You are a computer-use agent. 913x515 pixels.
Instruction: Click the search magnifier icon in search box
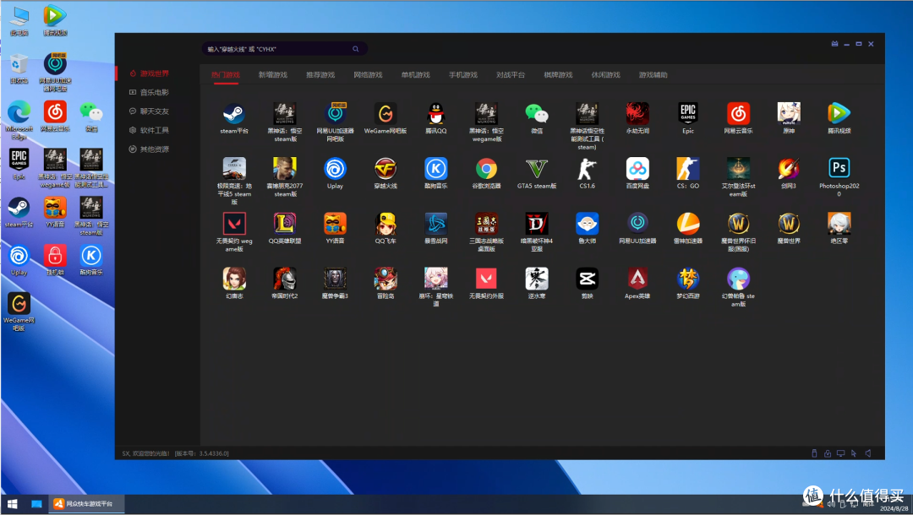pyautogui.click(x=356, y=49)
